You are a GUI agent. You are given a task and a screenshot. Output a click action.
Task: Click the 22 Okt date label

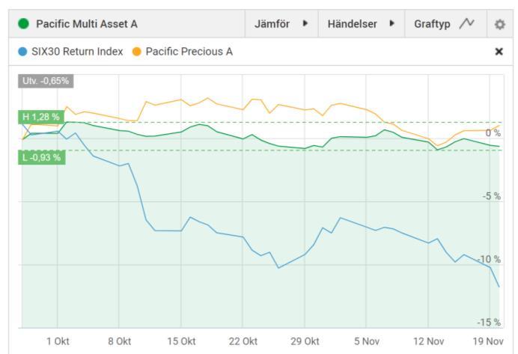click(243, 341)
